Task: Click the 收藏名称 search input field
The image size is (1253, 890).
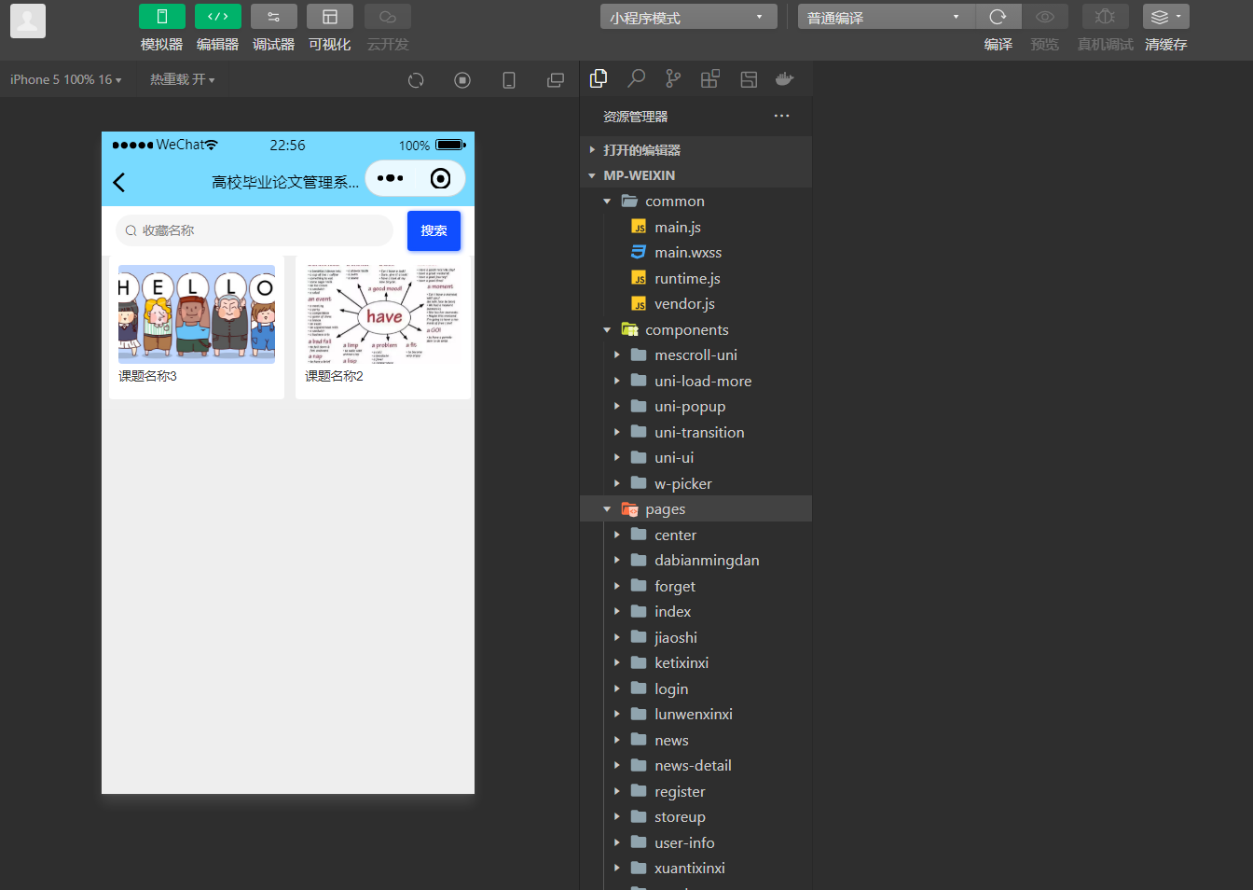Action: point(255,230)
